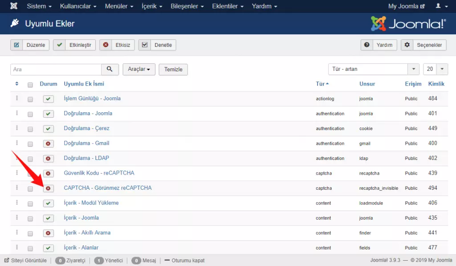
Task: Enable İçerik - Akıllı Arama status icon
Action: pyautogui.click(x=48, y=233)
